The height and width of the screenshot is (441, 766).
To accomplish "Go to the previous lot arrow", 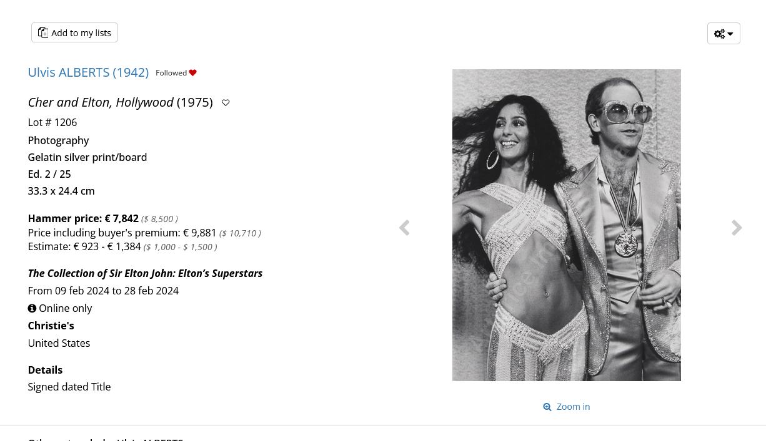I will (404, 228).
